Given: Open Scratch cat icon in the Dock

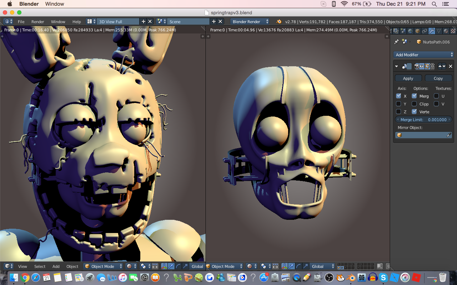Looking at the screenshot, I should (x=340, y=277).
